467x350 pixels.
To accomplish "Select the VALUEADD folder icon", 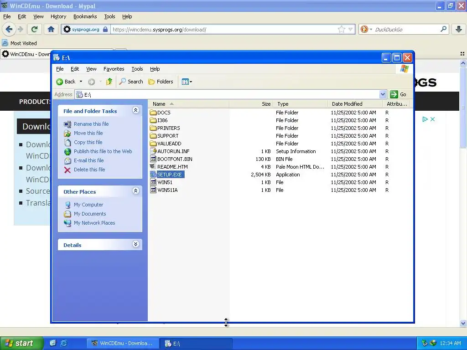I will click(153, 144).
